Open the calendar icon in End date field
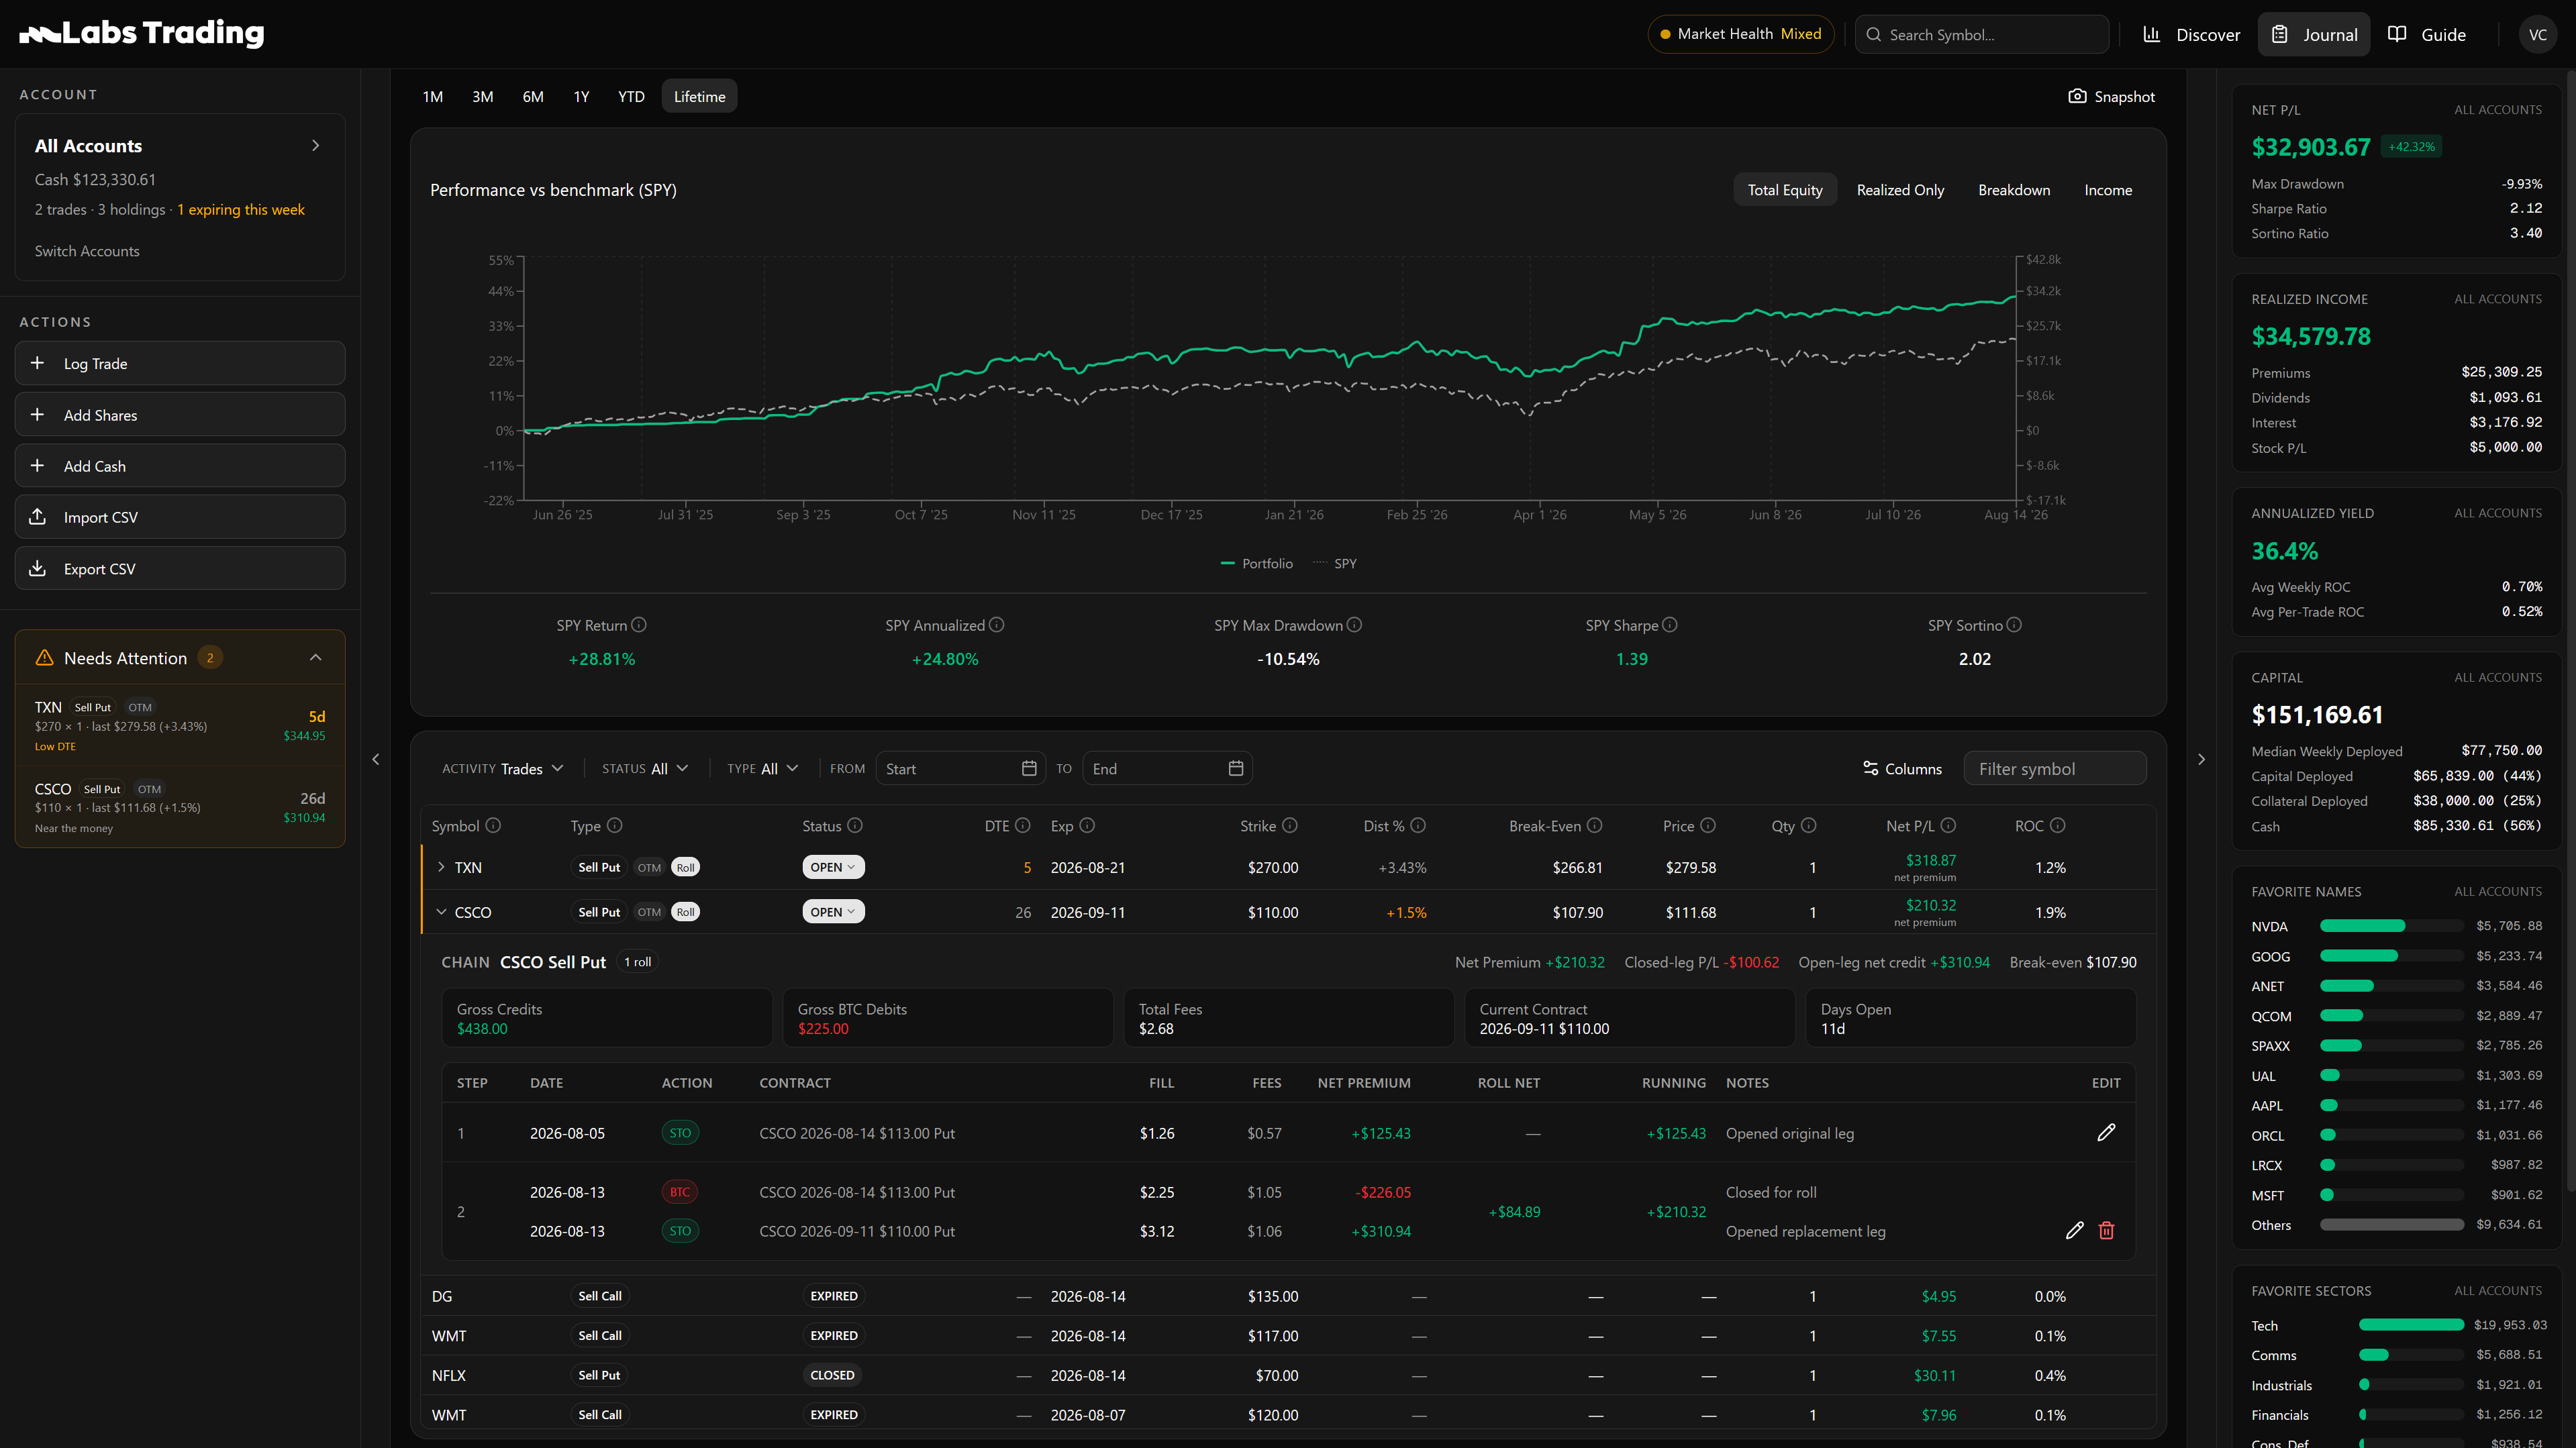This screenshot has width=2576, height=1448. pos(1236,768)
